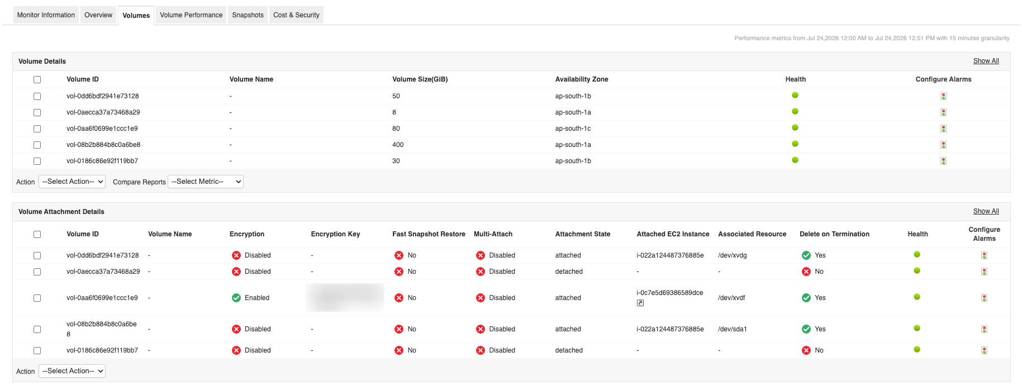Image resolution: width=1022 pixels, height=390 pixels.
Task: Click i-022a124487376885e in /dev/sda1 row
Action: (670, 329)
